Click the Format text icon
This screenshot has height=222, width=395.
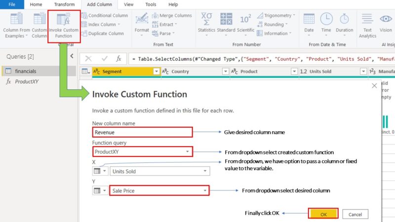tap(142, 20)
